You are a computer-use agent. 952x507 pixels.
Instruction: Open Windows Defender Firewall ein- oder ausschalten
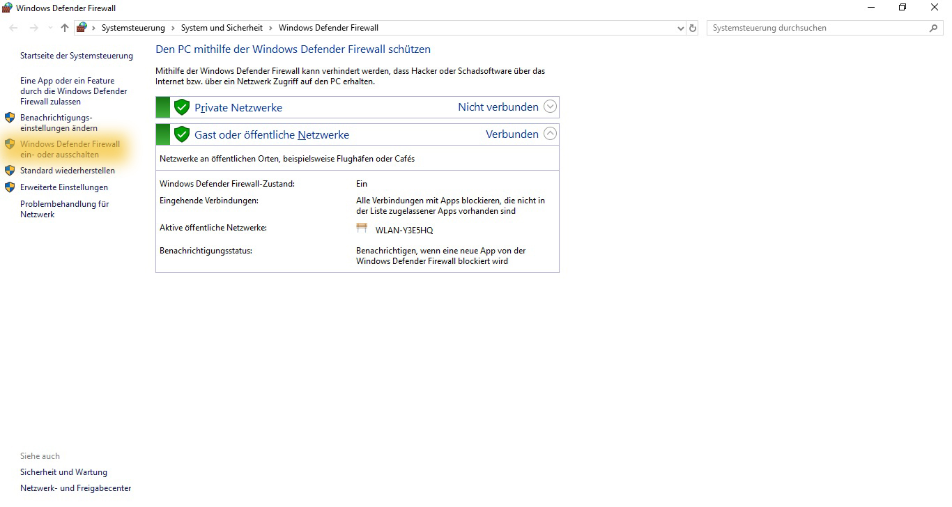coord(70,149)
